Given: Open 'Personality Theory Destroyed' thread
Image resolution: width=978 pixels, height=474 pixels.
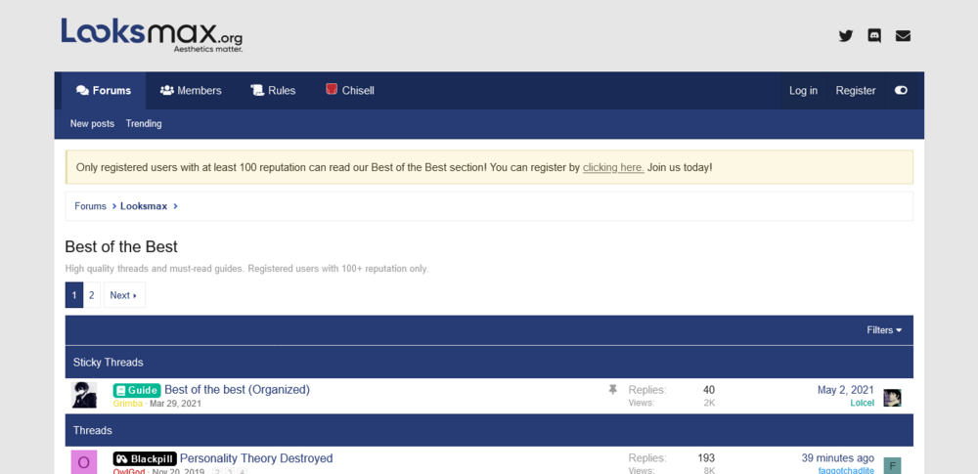Looking at the screenshot, I should 256,458.
